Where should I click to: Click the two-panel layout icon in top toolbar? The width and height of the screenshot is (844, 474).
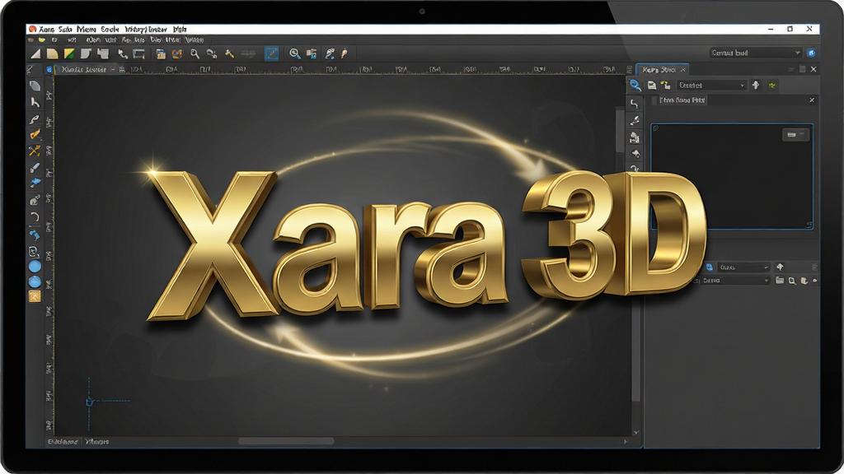click(x=311, y=53)
